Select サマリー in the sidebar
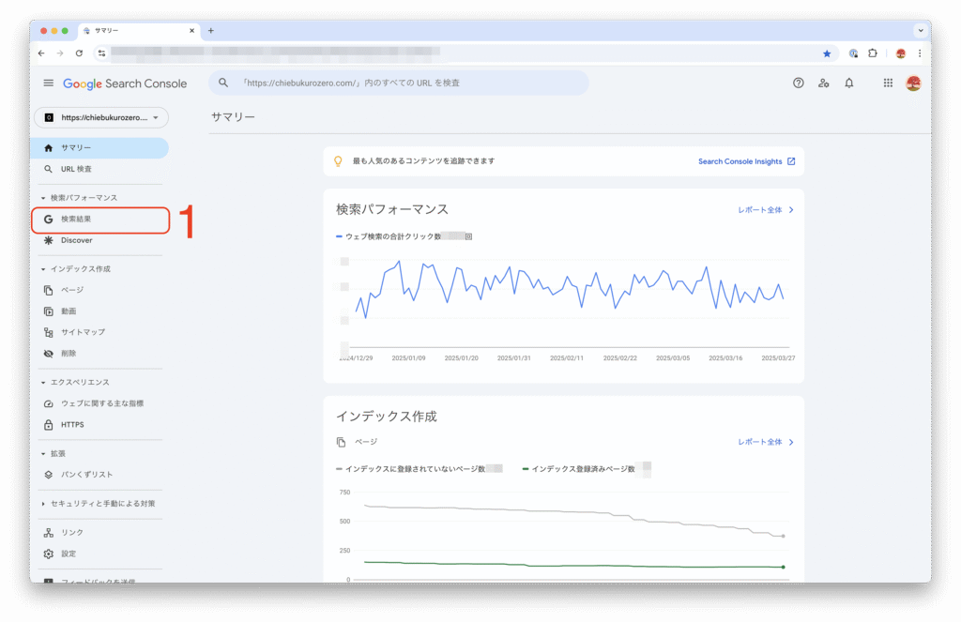This screenshot has width=961, height=622. tap(99, 148)
